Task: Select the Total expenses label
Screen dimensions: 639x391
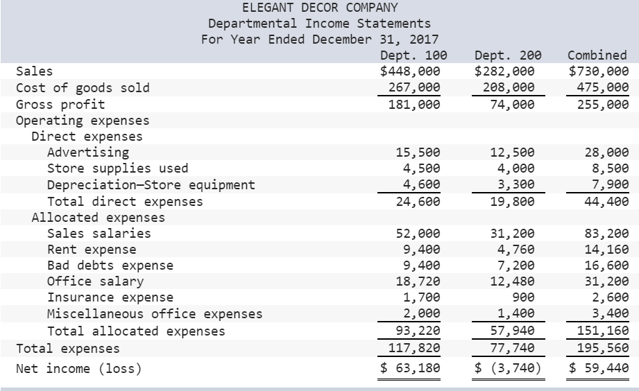Action: tap(68, 349)
